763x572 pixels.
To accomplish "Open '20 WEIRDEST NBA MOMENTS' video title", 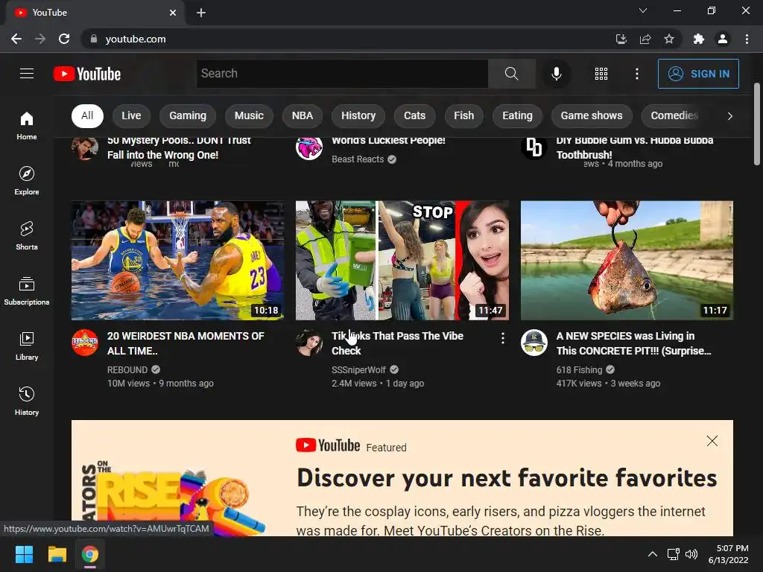I will tap(186, 343).
